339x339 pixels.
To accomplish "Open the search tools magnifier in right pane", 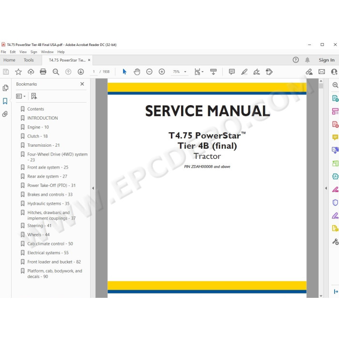I will pos(335,85).
